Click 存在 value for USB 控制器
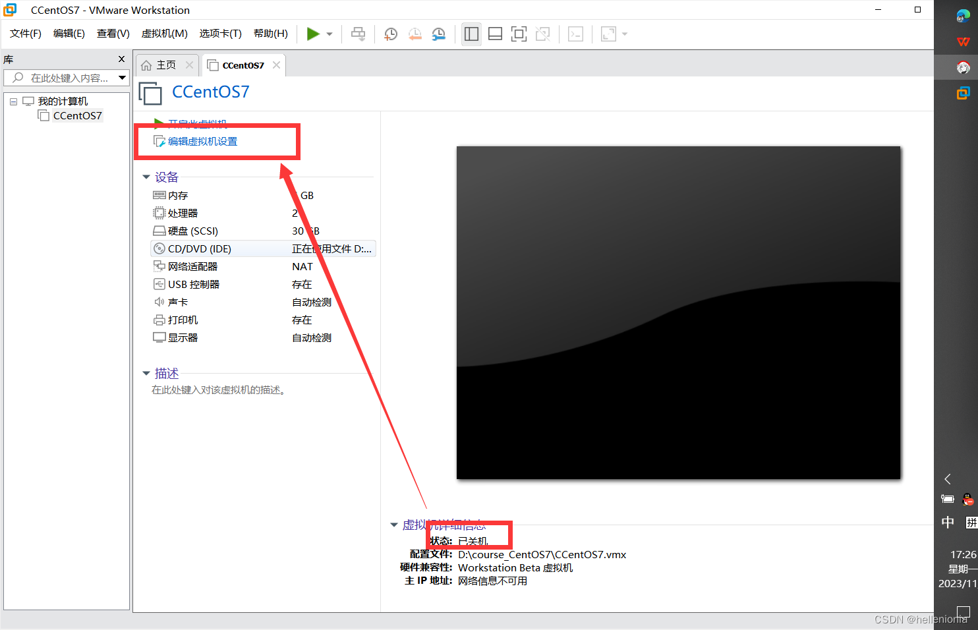 (302, 284)
